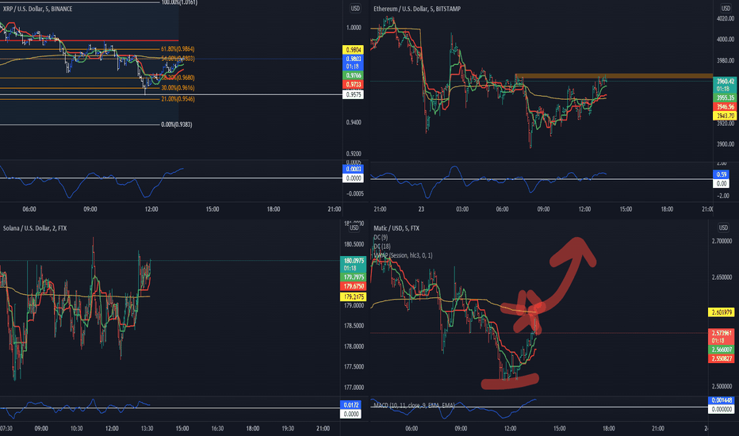Viewport: 739px width, 436px height.
Task: Click green 3955.35 Ethereum price label
Action: coord(726,98)
